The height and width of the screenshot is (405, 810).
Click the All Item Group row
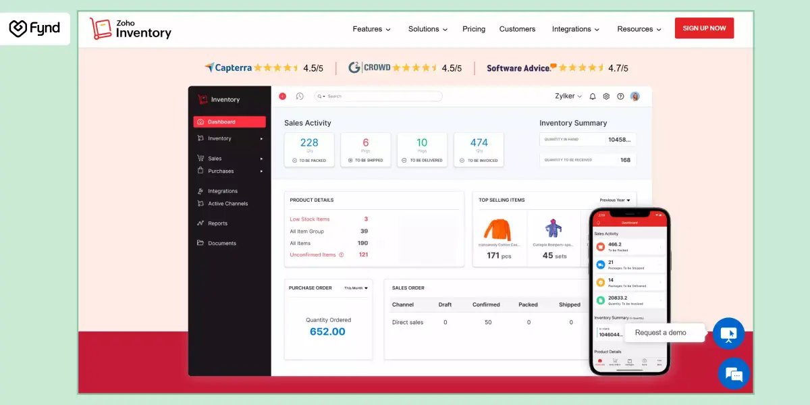pos(329,232)
